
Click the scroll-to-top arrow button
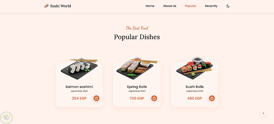click(x=263, y=114)
